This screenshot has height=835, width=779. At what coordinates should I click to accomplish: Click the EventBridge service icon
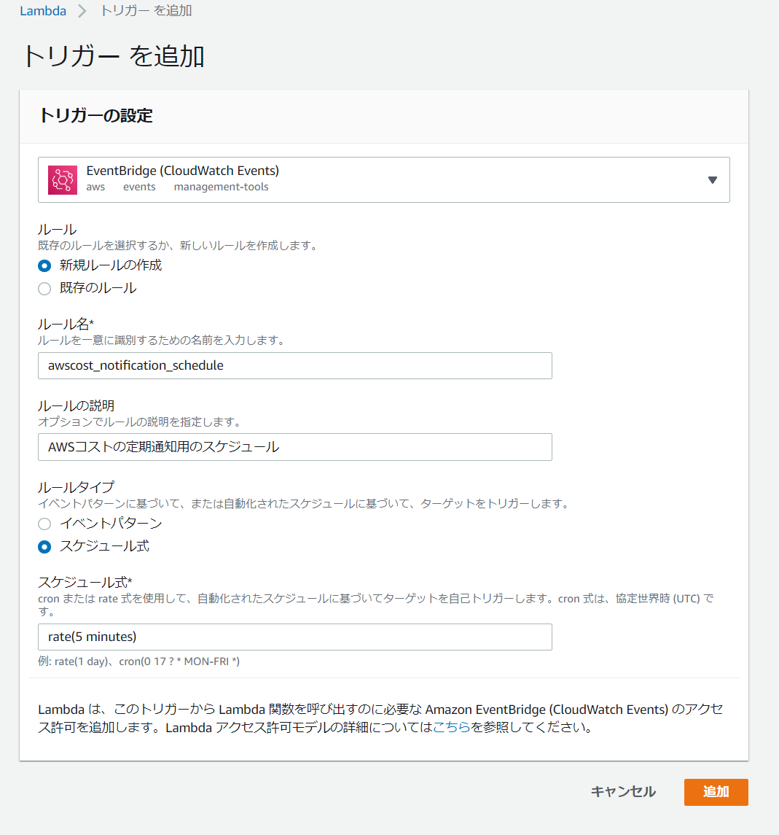tap(63, 180)
